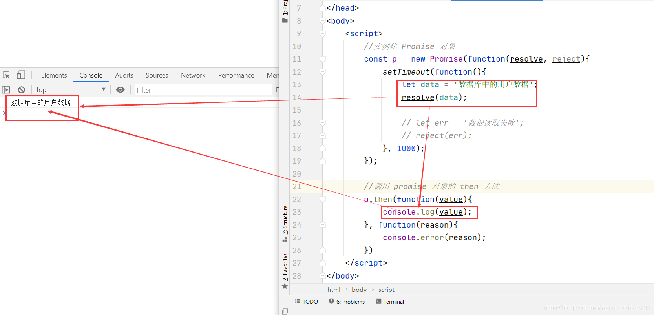
Task: Collapse the setTimeout fold on line 12
Action: [x=323, y=72]
